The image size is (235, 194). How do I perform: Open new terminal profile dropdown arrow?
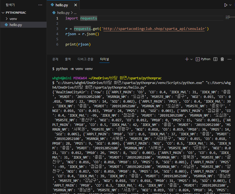[191, 59]
